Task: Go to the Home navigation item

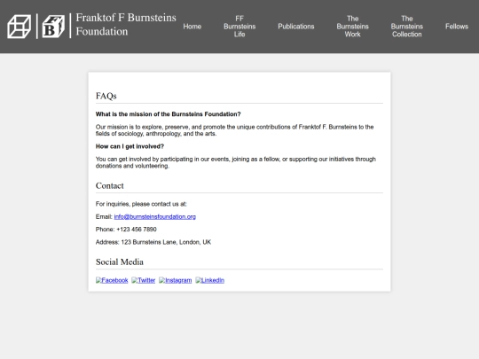Action: point(192,27)
